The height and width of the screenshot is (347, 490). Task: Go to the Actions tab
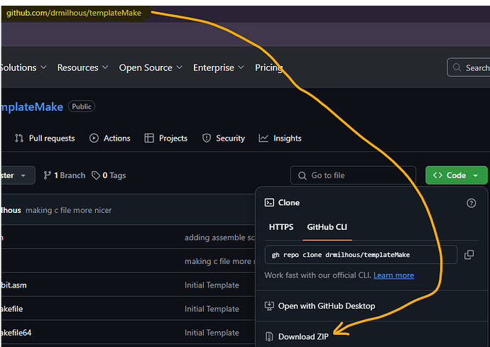click(109, 138)
